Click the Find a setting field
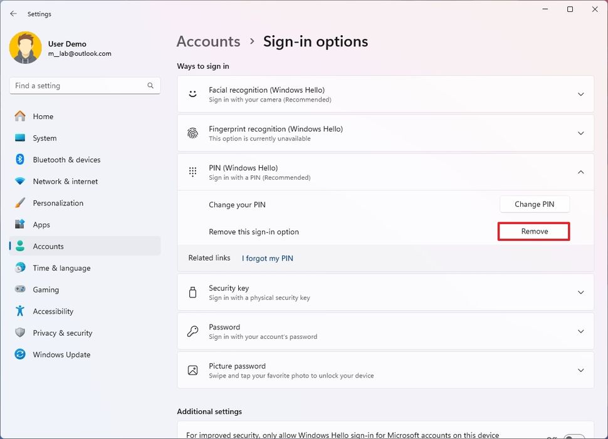This screenshot has width=608, height=439. (81, 85)
